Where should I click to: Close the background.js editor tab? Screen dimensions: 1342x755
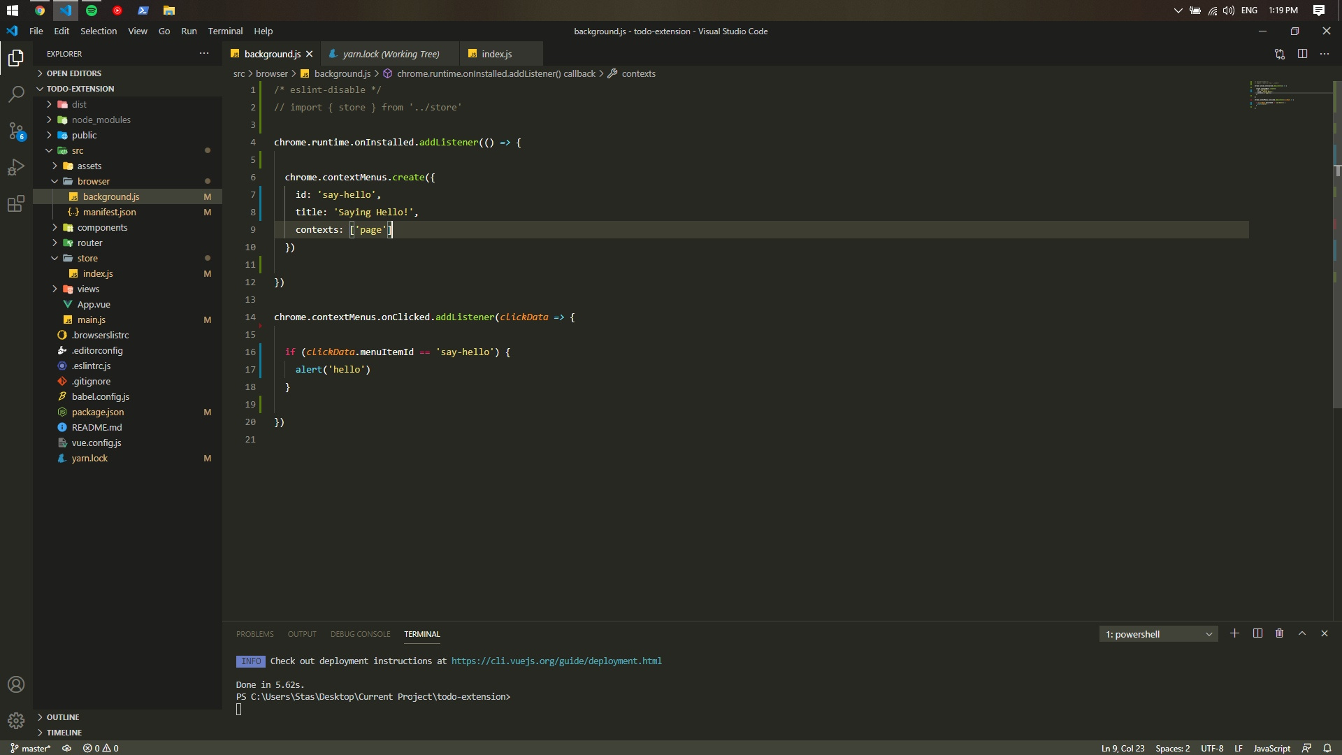[x=309, y=54]
